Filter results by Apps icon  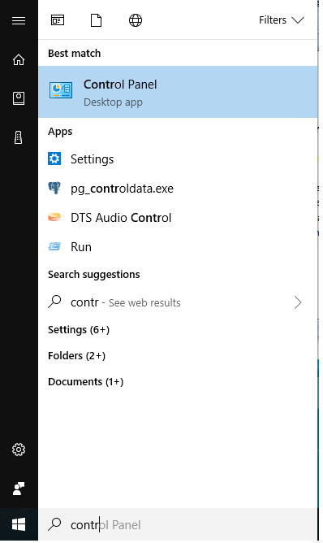58,20
